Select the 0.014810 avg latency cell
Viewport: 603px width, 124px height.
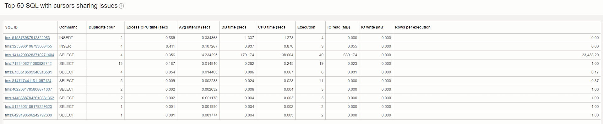198,63
